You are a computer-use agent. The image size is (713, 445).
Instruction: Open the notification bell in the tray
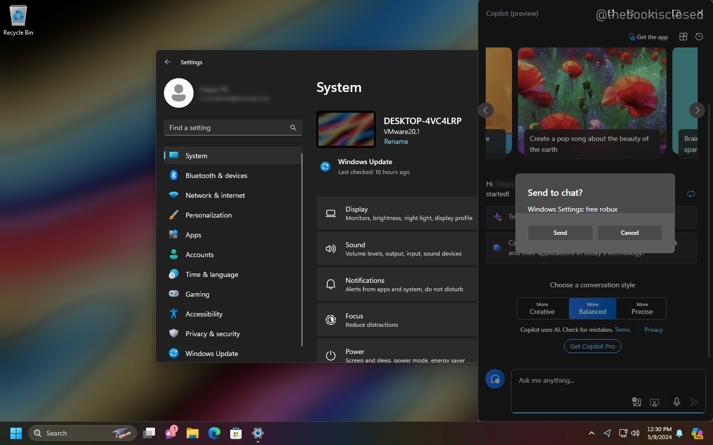680,433
